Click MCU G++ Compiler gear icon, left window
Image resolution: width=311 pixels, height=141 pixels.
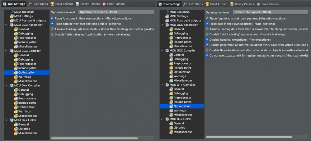coord(12,85)
